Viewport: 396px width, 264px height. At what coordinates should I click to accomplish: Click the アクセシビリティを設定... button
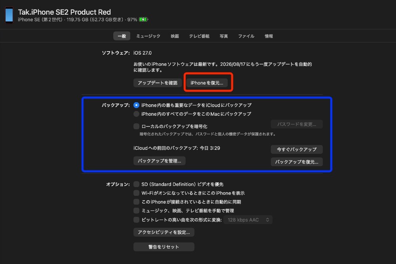pyautogui.click(x=164, y=232)
